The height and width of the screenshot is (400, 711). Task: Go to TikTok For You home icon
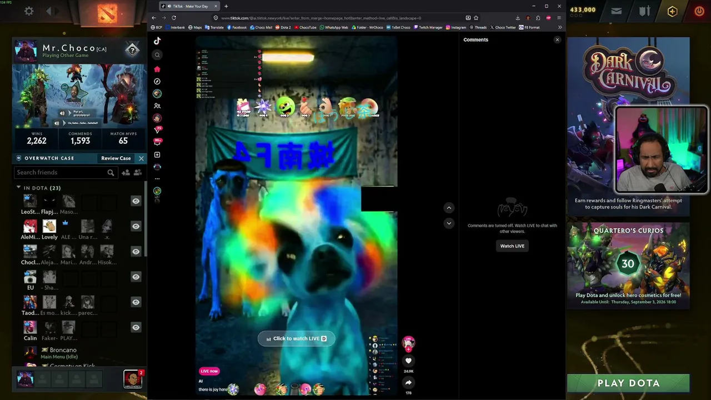(157, 69)
